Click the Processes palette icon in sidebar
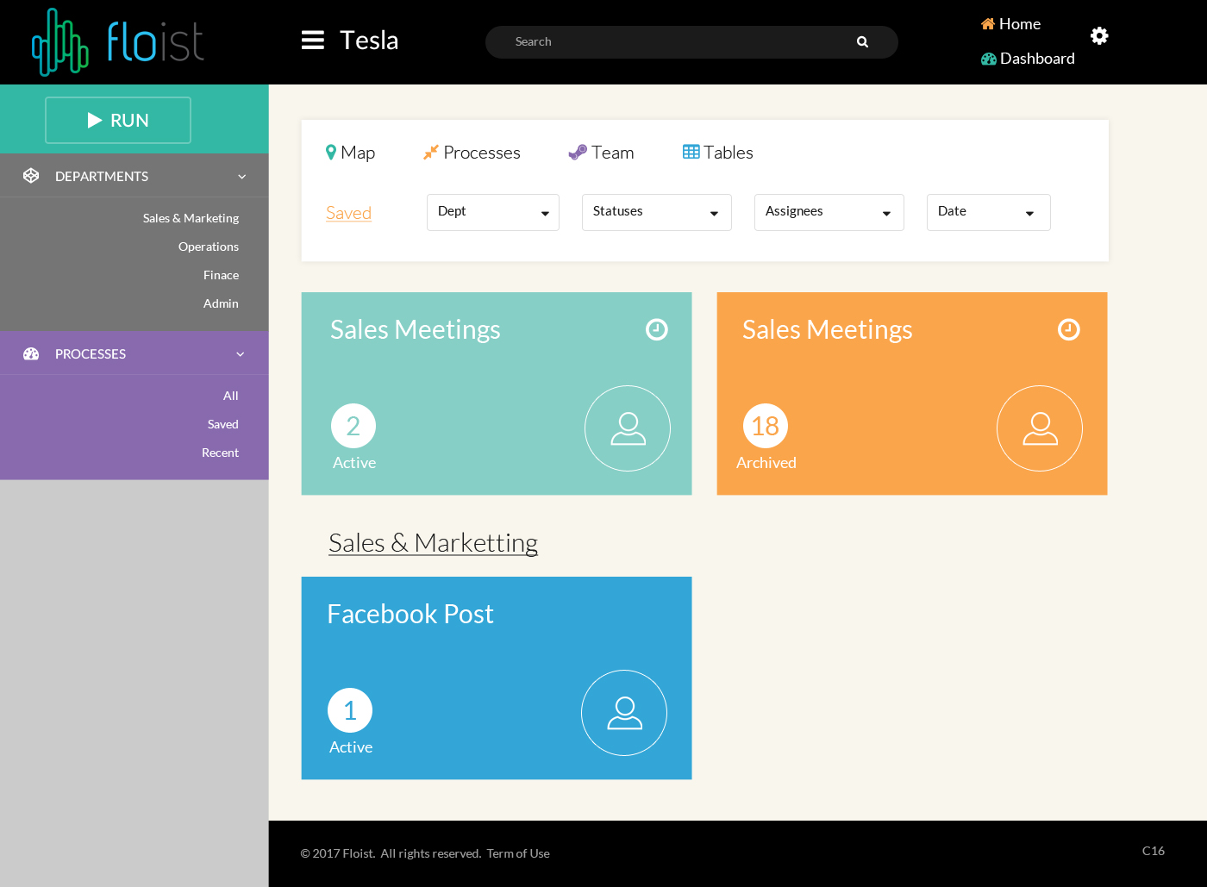Screen dimensions: 1207x887 click(31, 353)
